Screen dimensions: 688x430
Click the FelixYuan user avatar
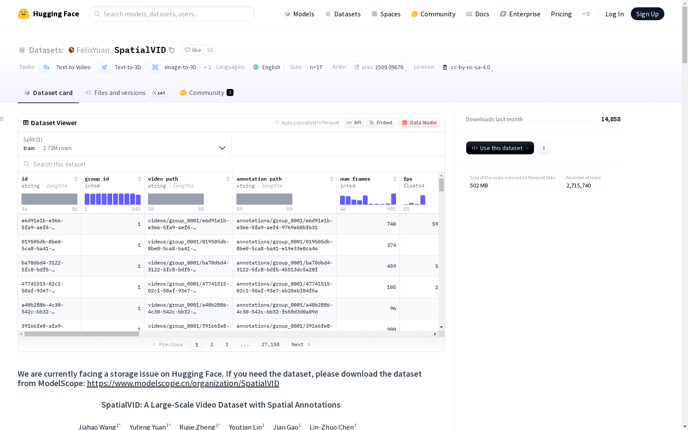pos(71,50)
